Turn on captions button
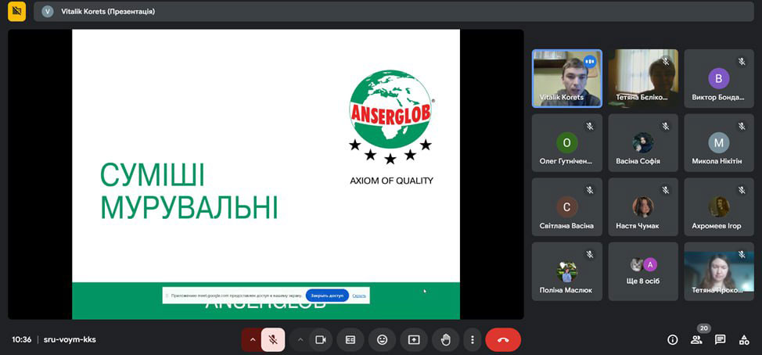This screenshot has height=355, width=762. (350, 340)
